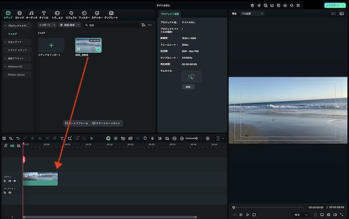Screen dimensions: 349x219
Task: Mute the オーディオ1 track speaker icon
Action: (x=9, y=193)
